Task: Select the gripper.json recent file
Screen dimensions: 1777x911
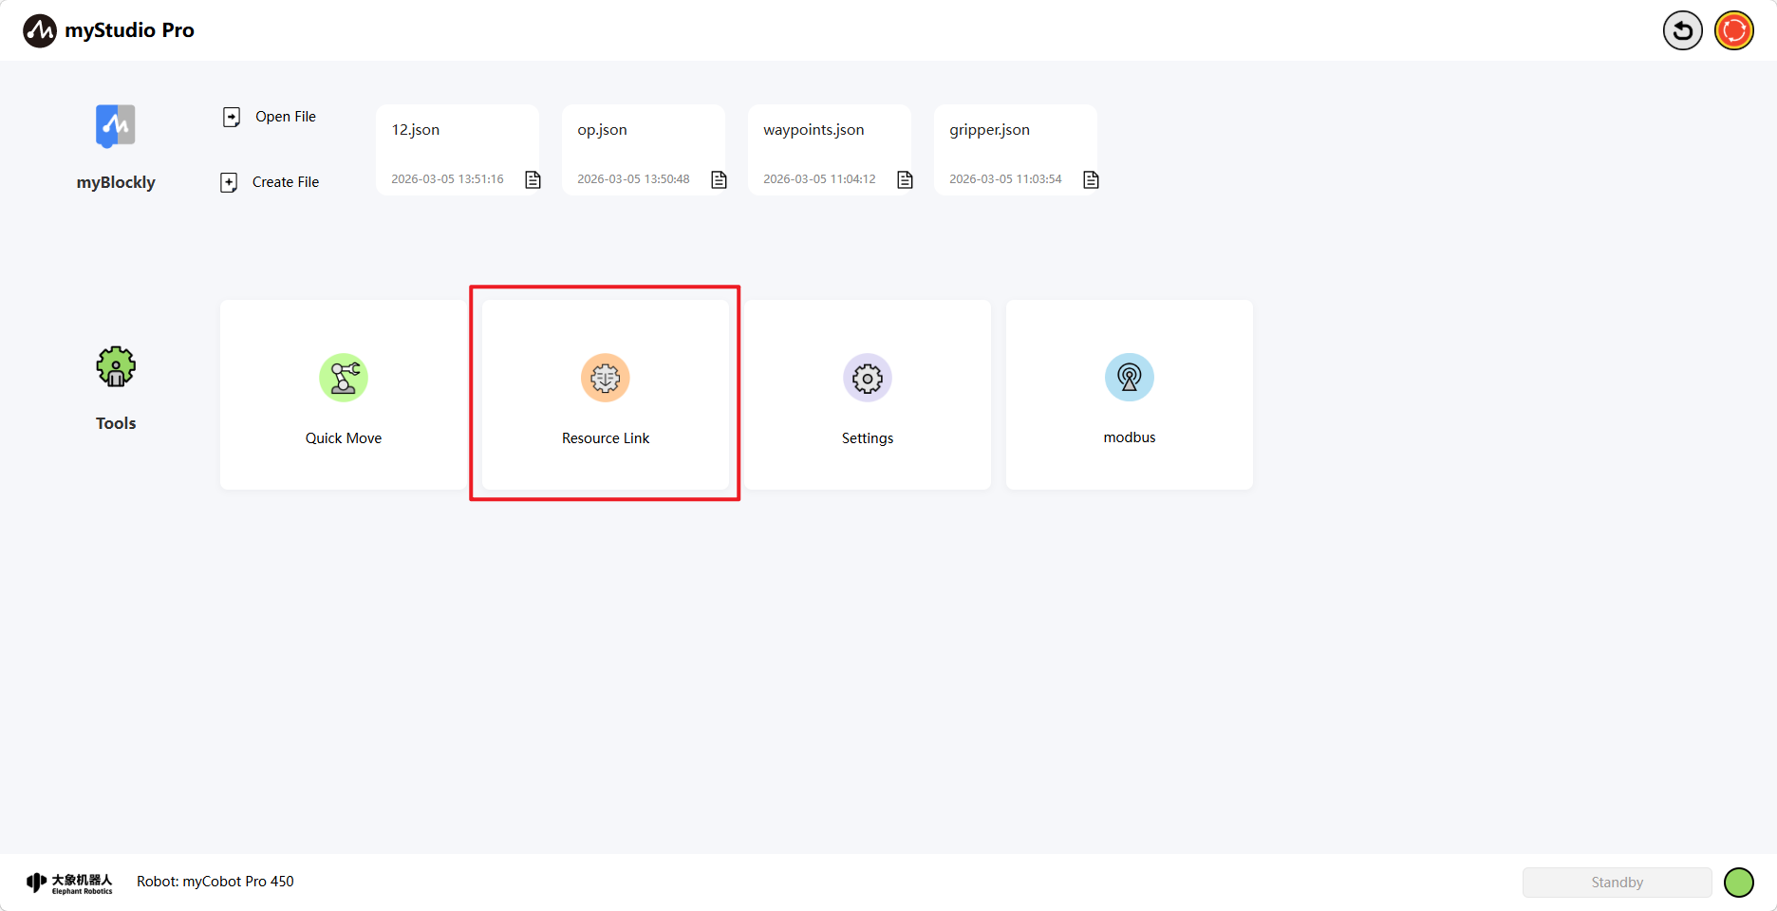Action: coord(989,130)
